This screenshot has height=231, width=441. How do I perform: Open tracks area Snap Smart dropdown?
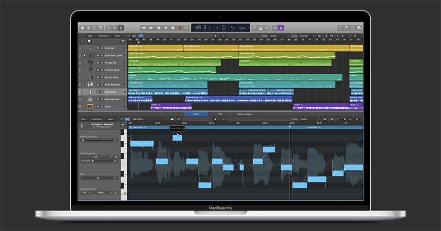click(x=279, y=36)
